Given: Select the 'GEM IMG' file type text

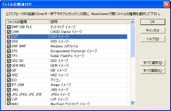Looking at the screenshot, I should 18,66.
